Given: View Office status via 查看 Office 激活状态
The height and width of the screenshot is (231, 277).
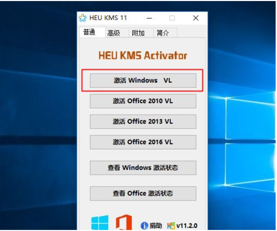Looking at the screenshot, I should [x=143, y=193].
